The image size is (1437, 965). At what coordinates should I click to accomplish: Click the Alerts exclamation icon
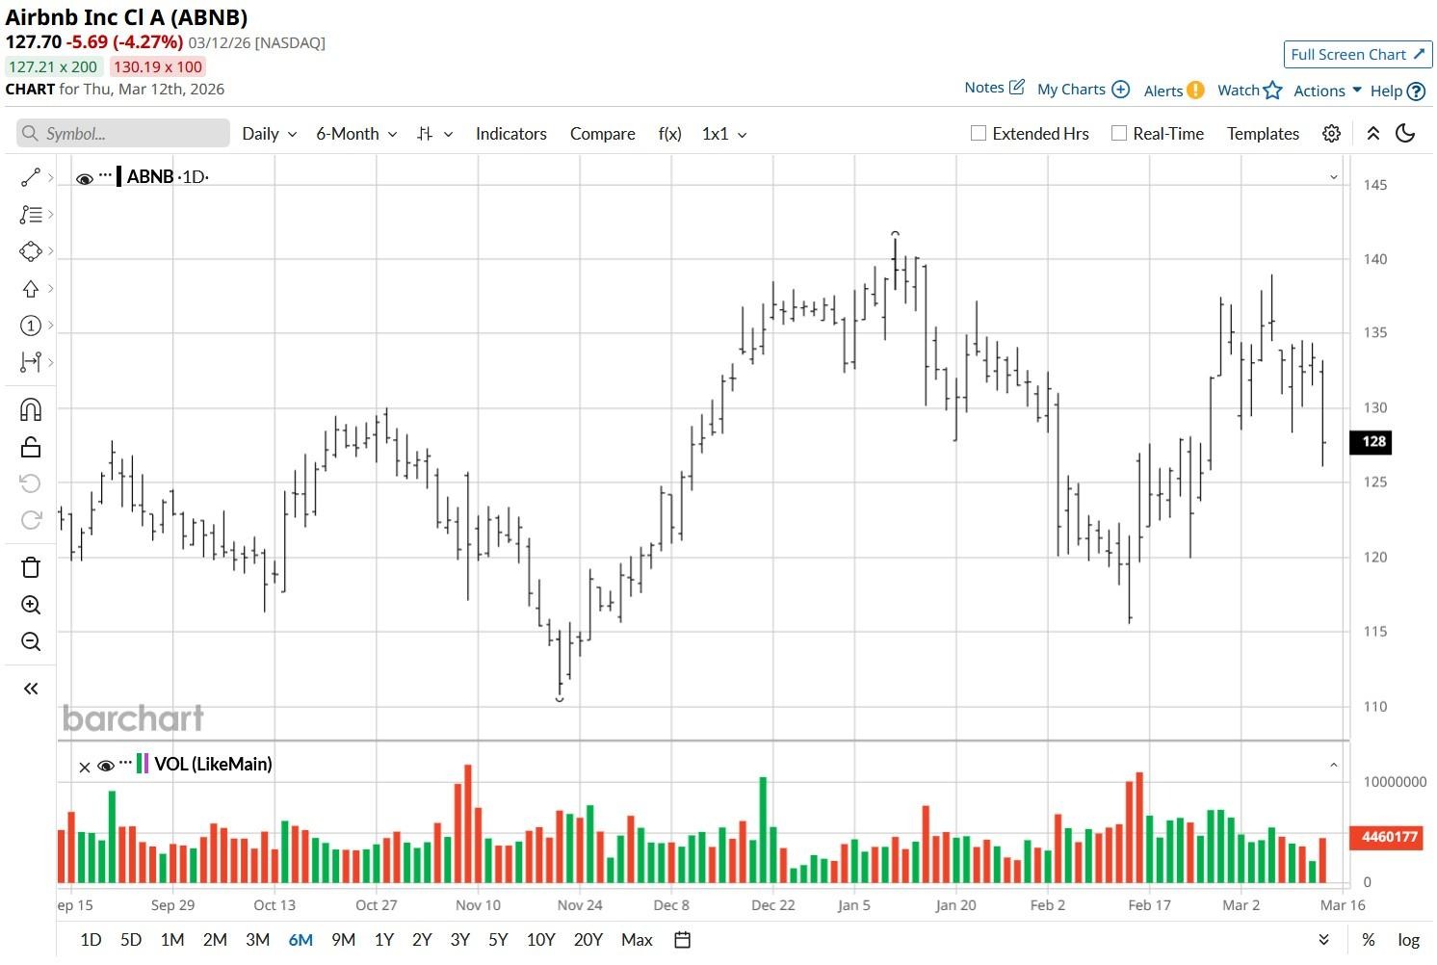coord(1195,90)
